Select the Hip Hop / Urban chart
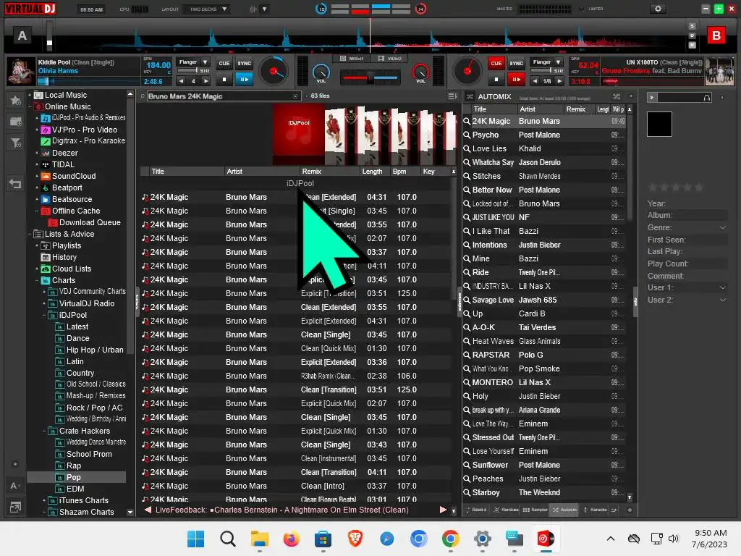This screenshot has height=556, width=741. 95,350
